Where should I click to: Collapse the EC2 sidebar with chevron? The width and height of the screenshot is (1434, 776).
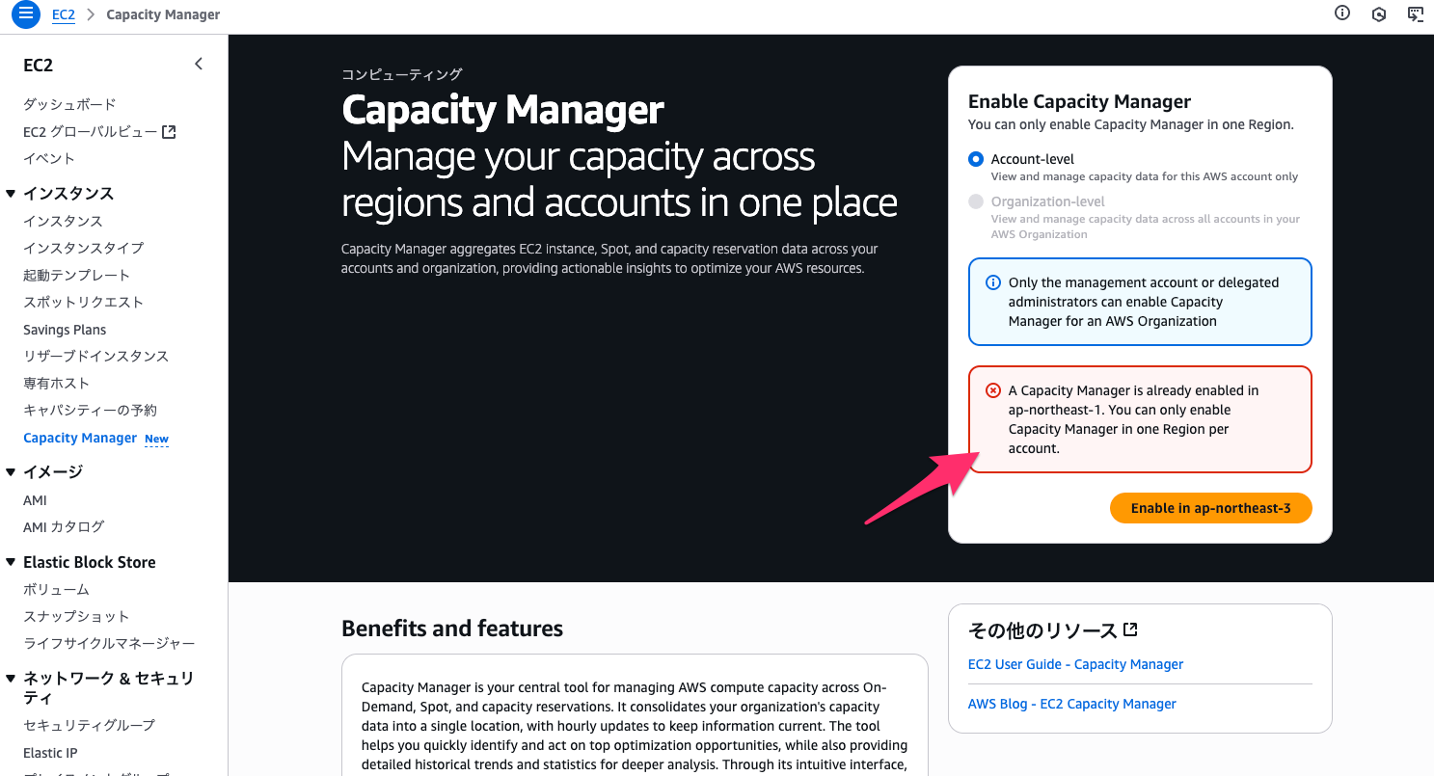[x=199, y=65]
